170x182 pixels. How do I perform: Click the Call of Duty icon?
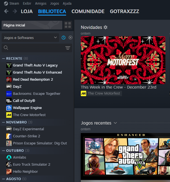[x=9, y=101]
